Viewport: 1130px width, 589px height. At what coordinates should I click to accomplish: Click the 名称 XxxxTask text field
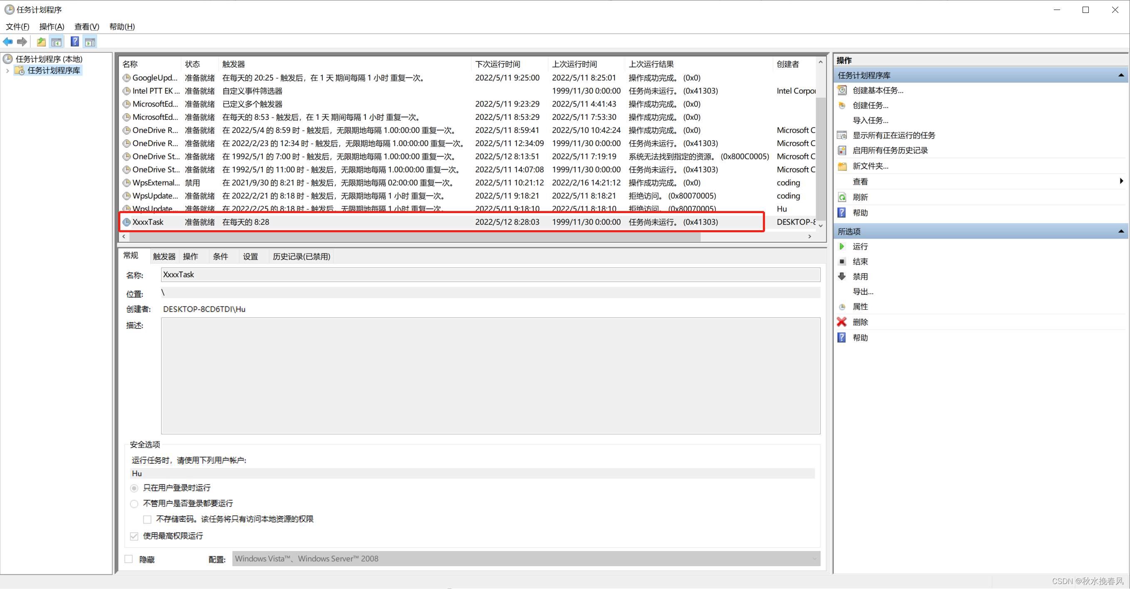click(490, 275)
